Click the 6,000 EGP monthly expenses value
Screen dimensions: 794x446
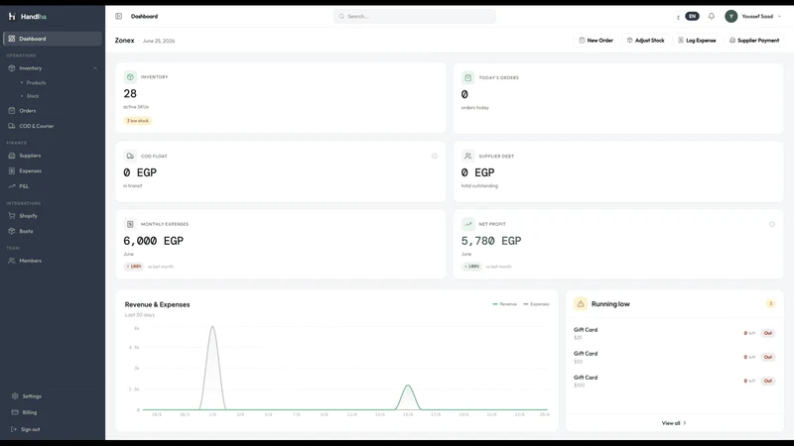coord(154,241)
